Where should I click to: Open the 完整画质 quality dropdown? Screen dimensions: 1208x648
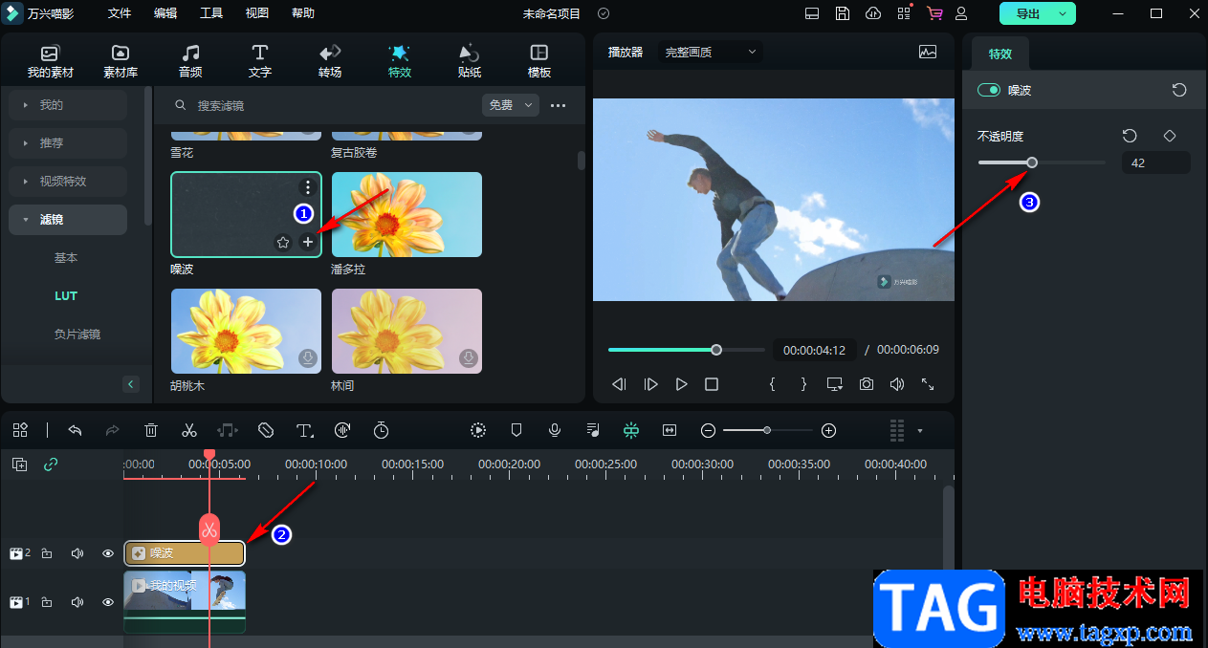(x=712, y=53)
